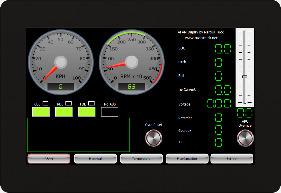Click the KPH digital readout showing 0
281x193 pixels.
61,87
